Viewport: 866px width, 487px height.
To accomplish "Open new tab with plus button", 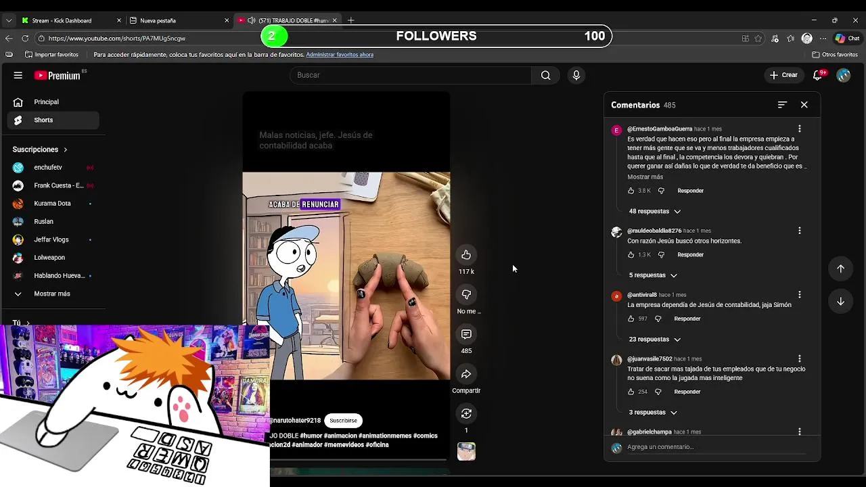I will 350,20.
